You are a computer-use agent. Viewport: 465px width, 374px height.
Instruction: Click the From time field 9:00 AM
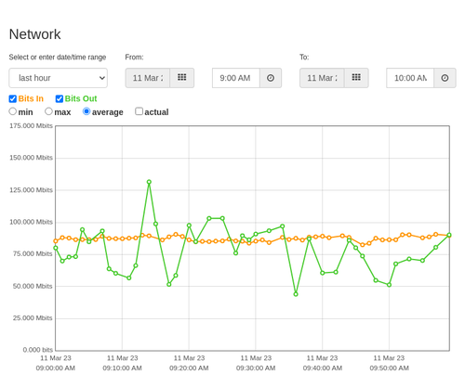point(236,78)
